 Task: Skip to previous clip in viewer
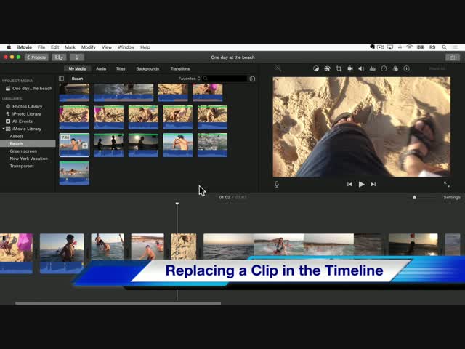[x=349, y=184]
